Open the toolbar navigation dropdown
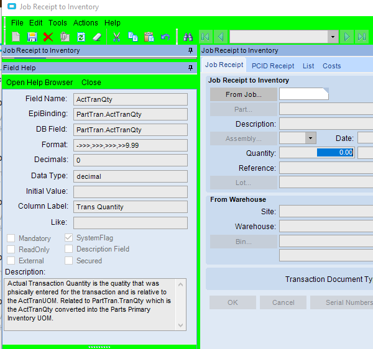 point(333,37)
